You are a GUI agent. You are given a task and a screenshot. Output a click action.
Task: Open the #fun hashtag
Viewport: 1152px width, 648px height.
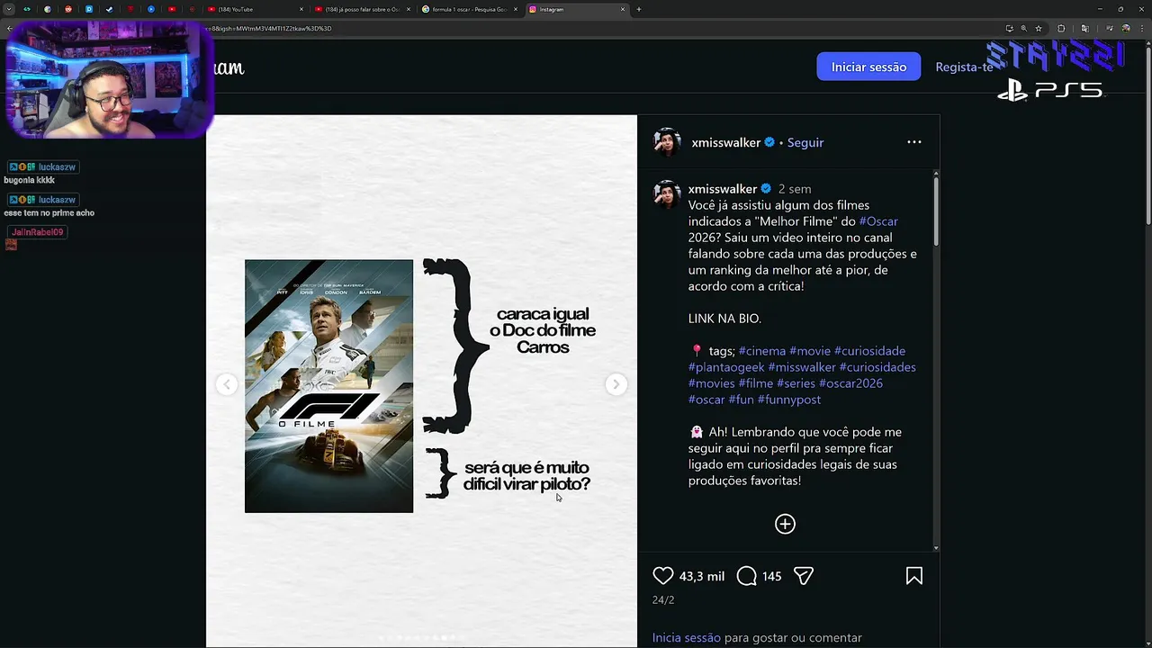[742, 400]
